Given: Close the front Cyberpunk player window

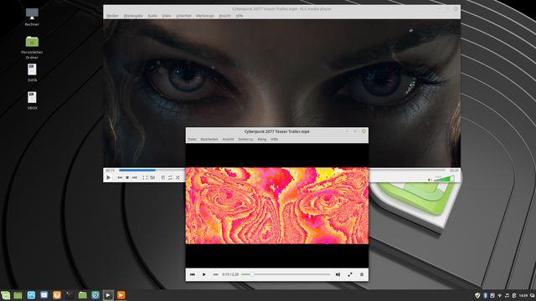Looking at the screenshot, I should 363,131.
